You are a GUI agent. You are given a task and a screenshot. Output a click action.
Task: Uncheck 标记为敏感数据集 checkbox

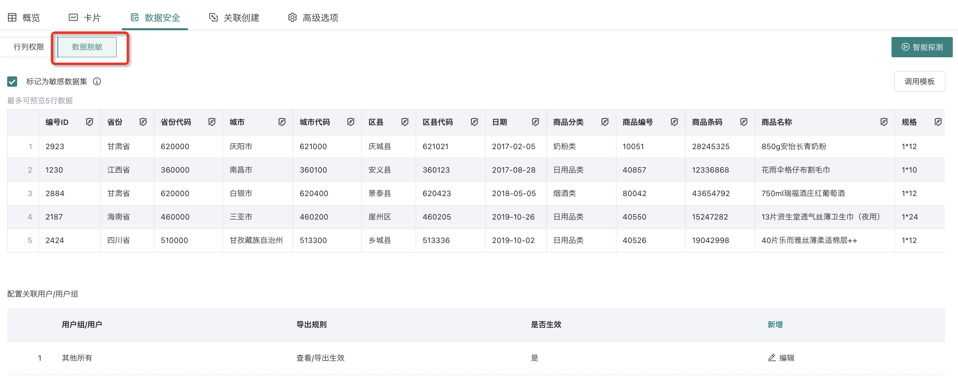tap(12, 82)
